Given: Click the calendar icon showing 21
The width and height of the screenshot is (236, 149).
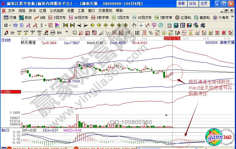Looking at the screenshot, I should tap(169, 25).
